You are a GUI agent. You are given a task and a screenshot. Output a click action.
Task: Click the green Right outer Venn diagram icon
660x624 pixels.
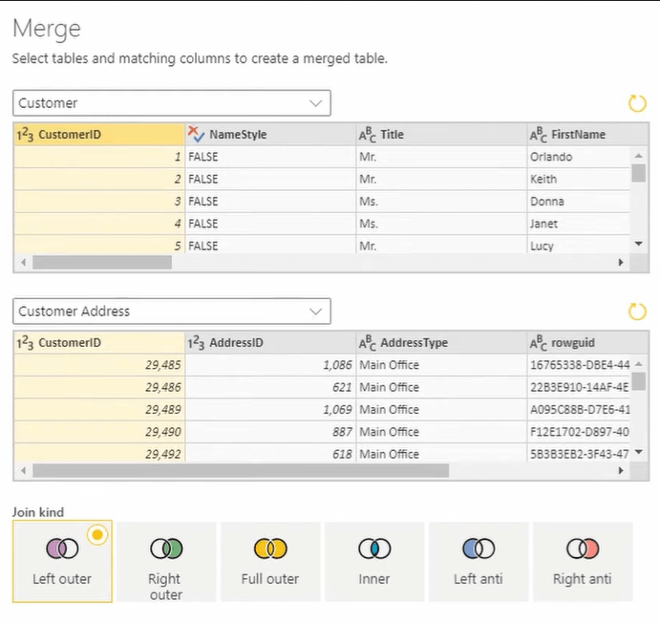tap(166, 549)
